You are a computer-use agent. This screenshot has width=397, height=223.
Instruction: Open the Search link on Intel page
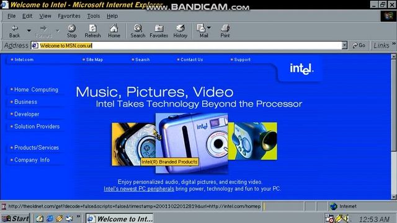pyautogui.click(x=142, y=59)
